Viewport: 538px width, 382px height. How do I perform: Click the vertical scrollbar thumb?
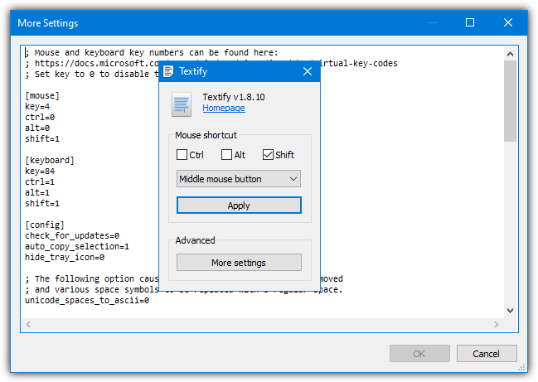(x=510, y=101)
